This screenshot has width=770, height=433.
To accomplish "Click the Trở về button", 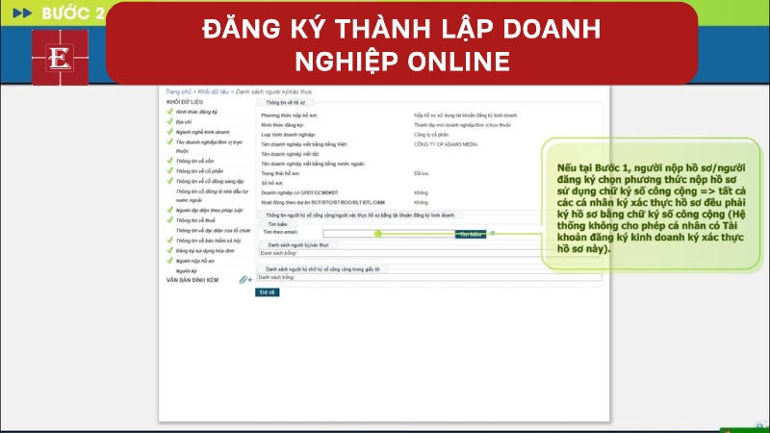I will (268, 293).
